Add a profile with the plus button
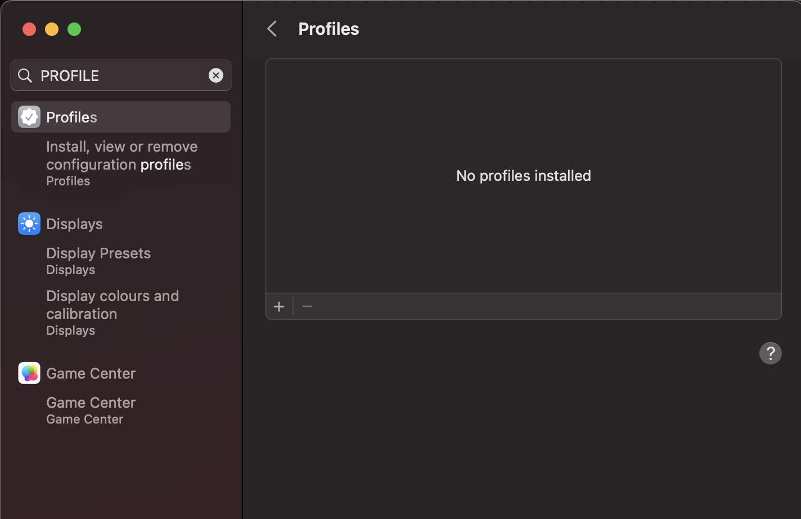Screen dimensions: 801x519 pos(279,306)
